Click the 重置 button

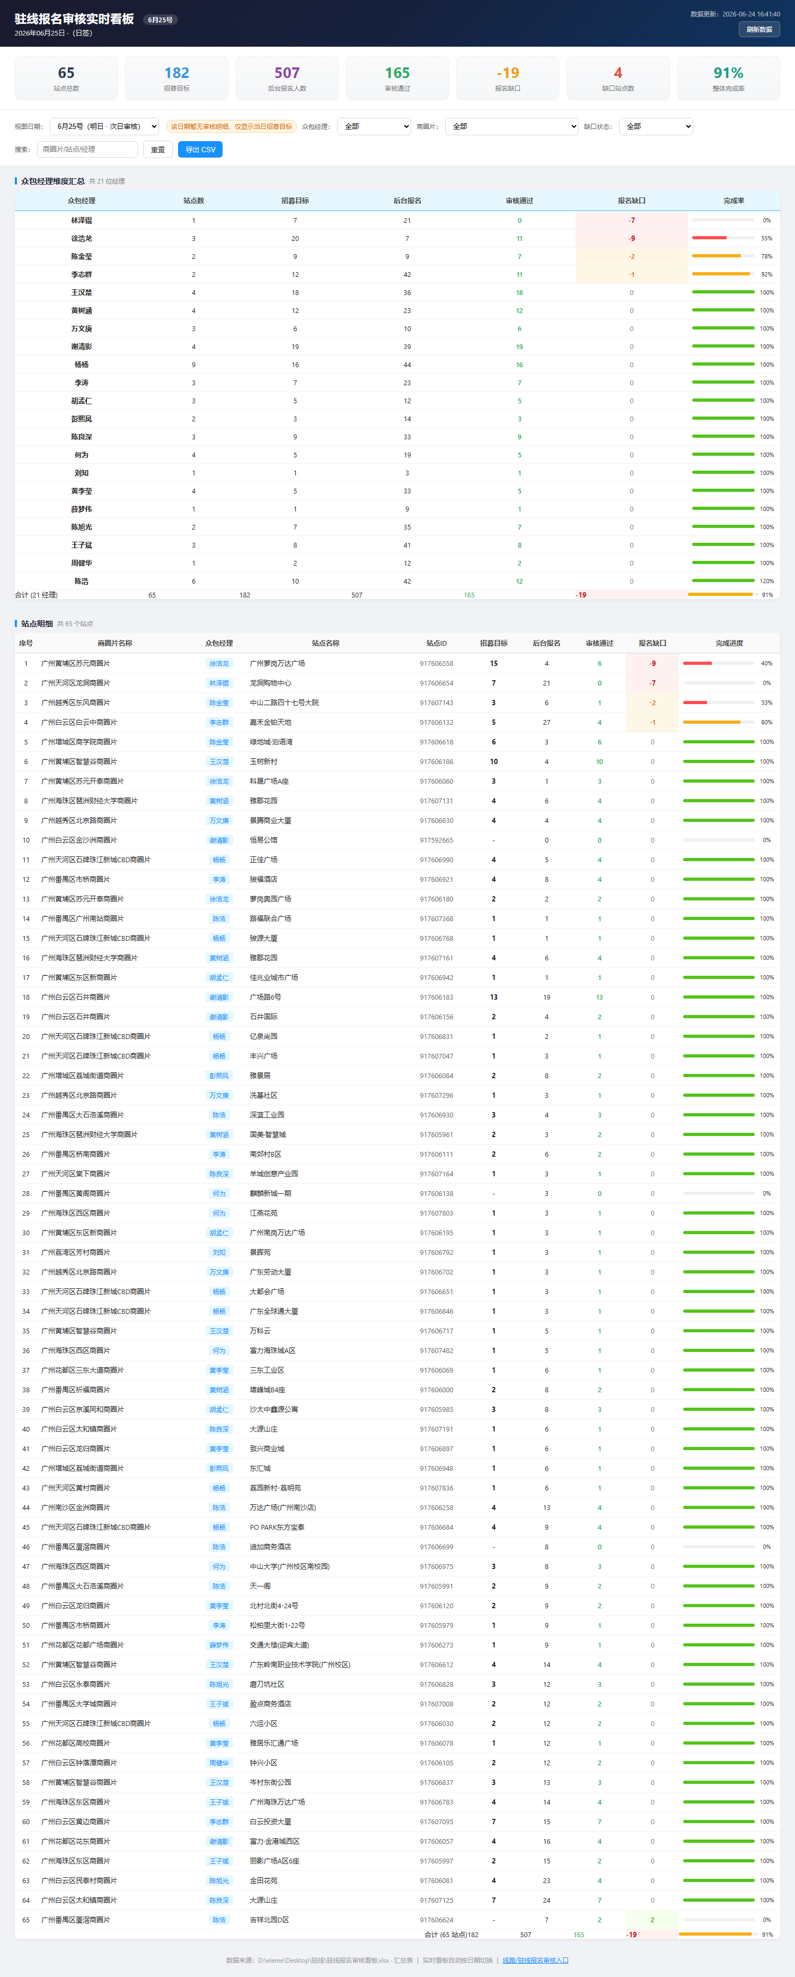[158, 150]
